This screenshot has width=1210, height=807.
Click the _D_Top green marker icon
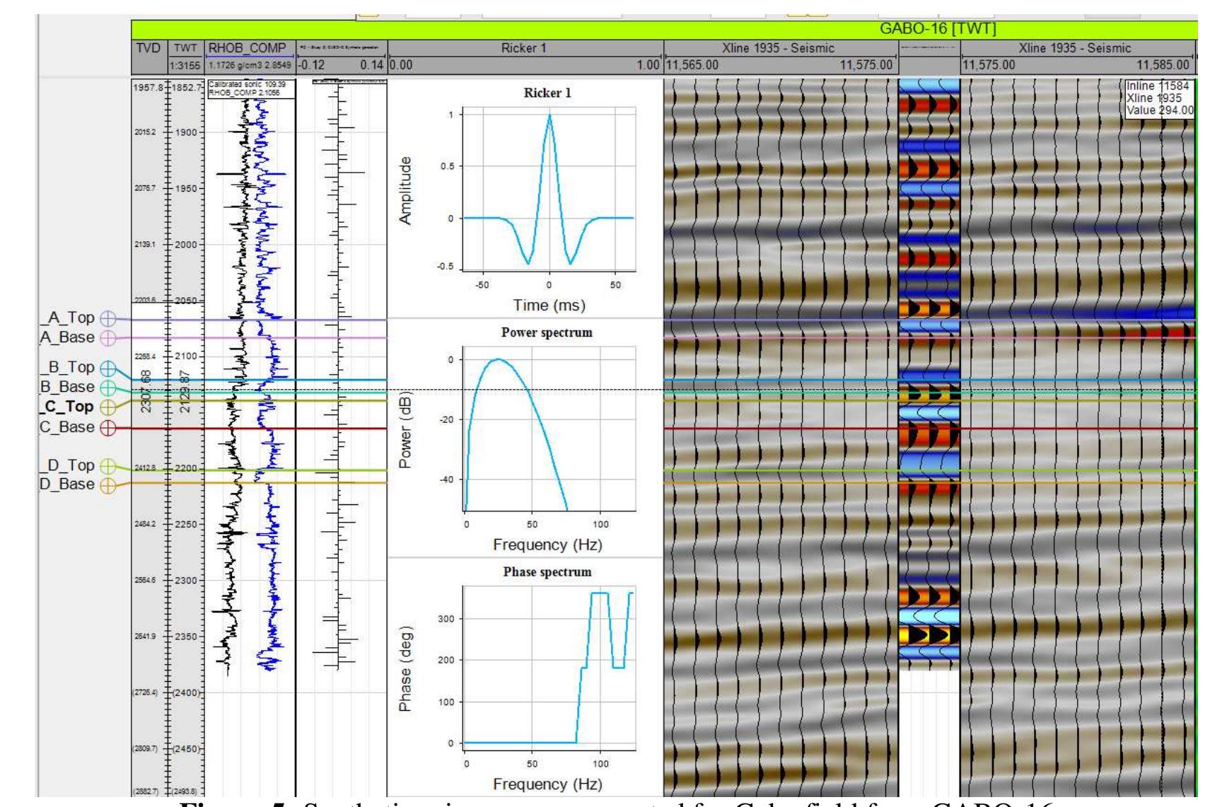107,466
